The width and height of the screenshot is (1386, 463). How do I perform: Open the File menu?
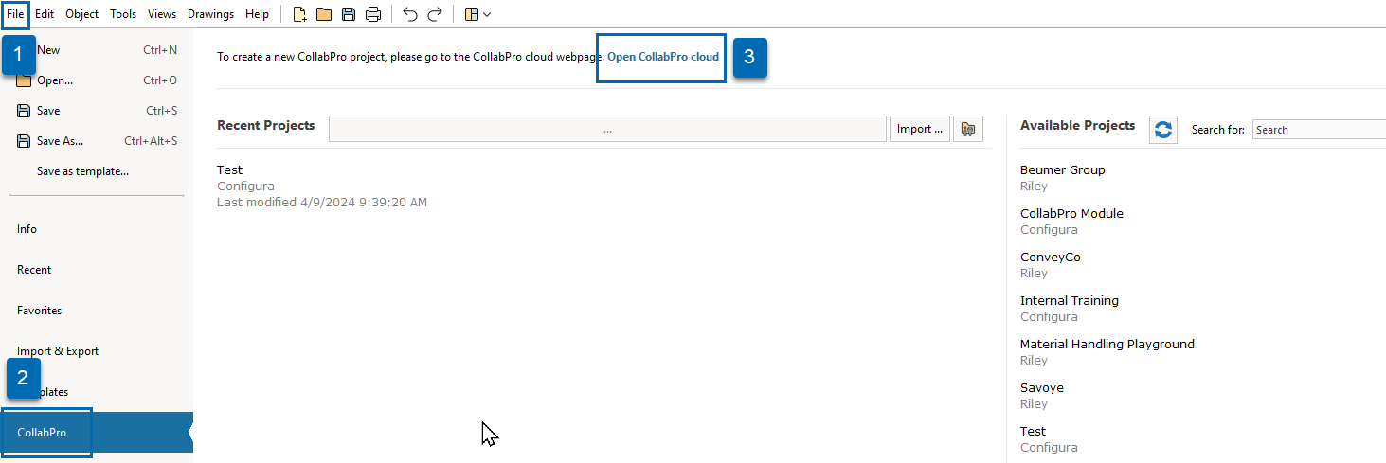(15, 14)
